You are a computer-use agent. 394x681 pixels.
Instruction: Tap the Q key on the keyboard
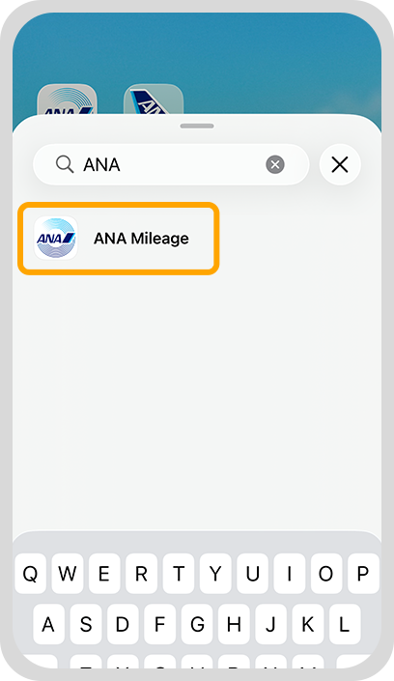tap(30, 574)
